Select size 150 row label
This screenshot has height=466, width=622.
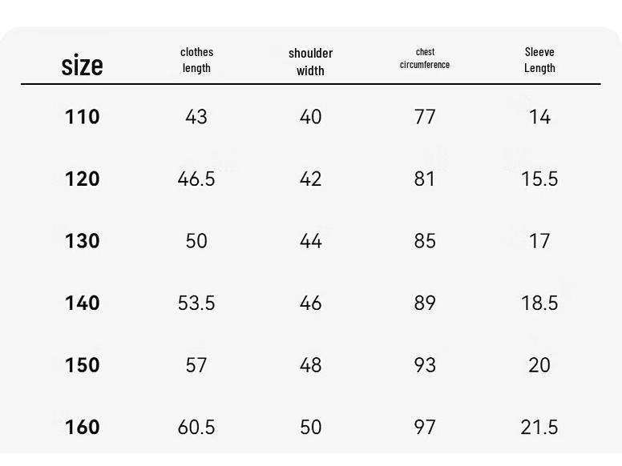(x=82, y=365)
